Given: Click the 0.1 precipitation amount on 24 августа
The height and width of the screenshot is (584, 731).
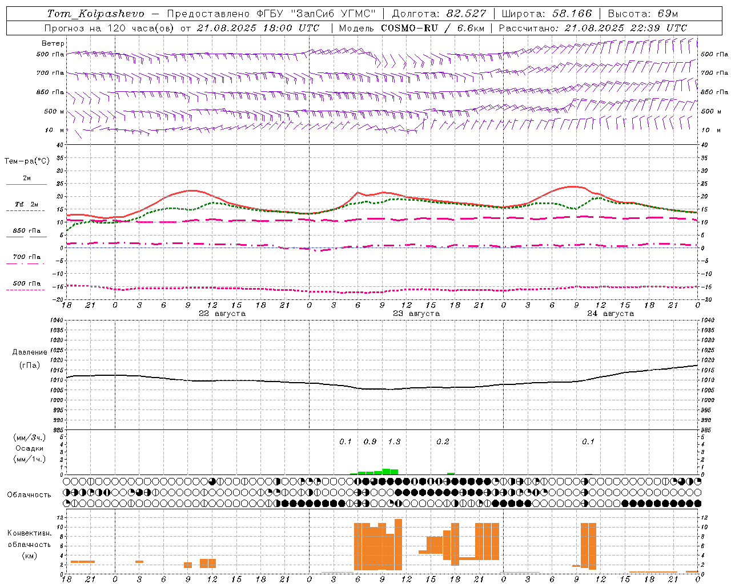Looking at the screenshot, I should coord(588,441).
